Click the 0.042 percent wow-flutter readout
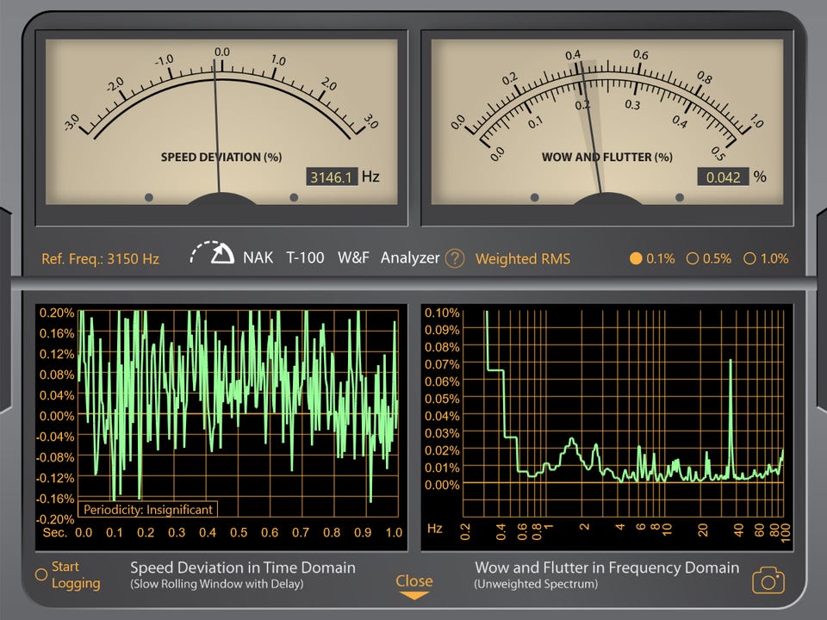Screen dimensions: 827x620 coord(723,177)
